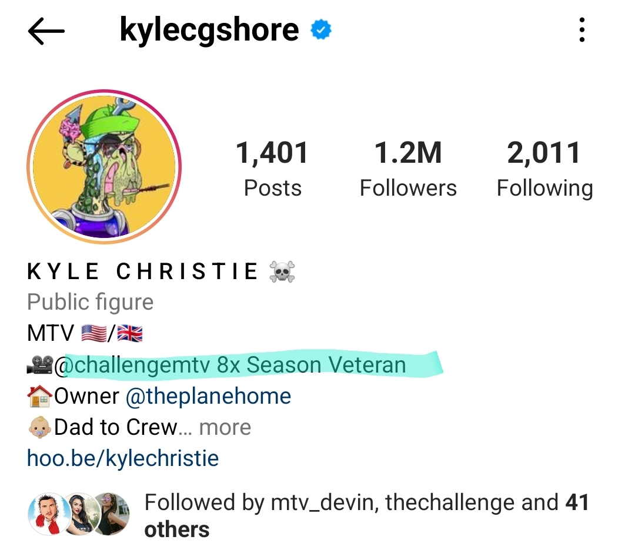
Task: Expand the bio with 'more'
Action: (x=225, y=427)
